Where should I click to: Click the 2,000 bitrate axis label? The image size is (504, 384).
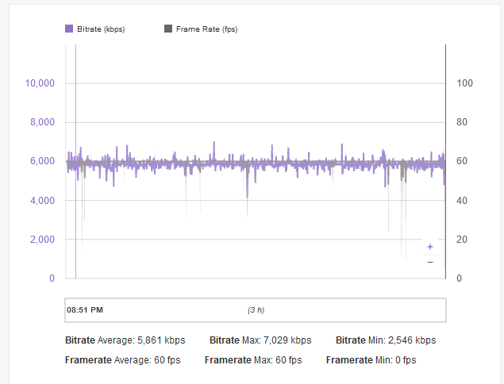42,240
